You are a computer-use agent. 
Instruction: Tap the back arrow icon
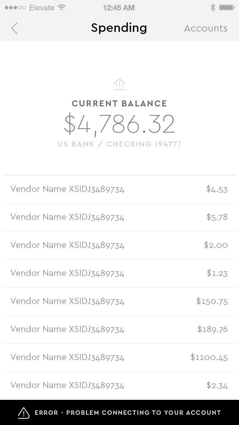coord(15,28)
